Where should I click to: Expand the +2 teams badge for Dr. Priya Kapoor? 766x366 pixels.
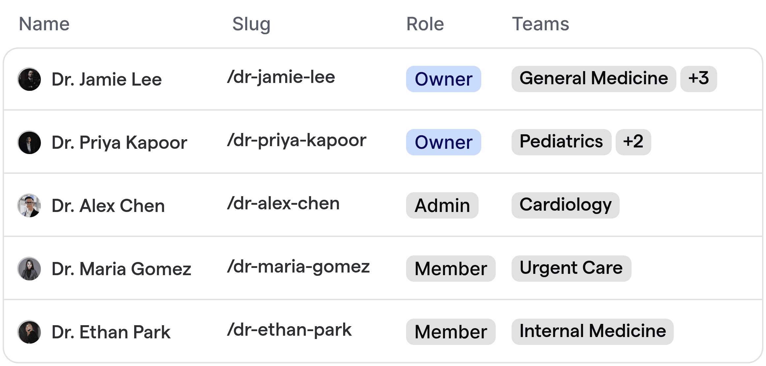[x=633, y=142]
